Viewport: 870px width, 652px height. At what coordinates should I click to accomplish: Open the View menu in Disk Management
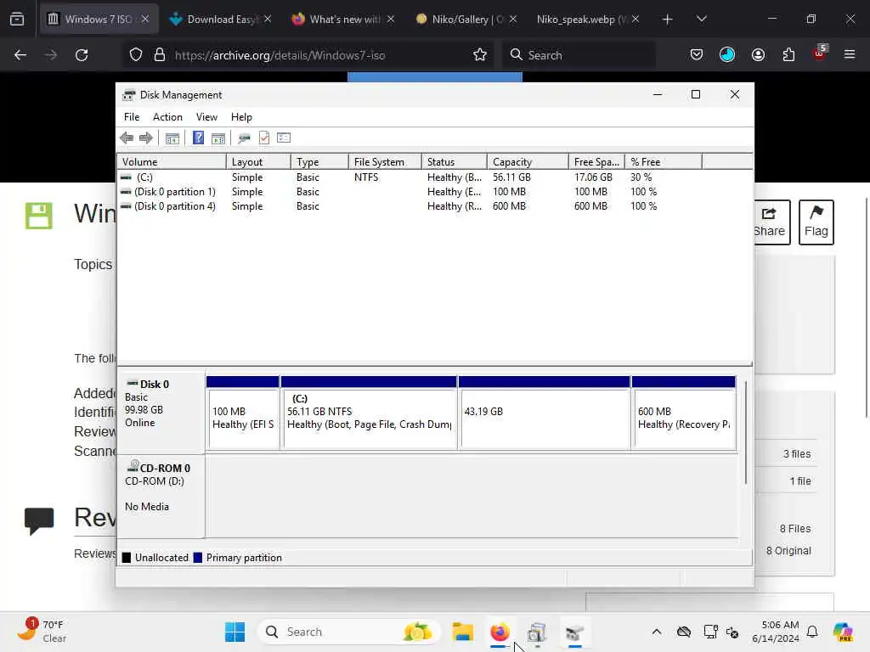pyautogui.click(x=206, y=117)
